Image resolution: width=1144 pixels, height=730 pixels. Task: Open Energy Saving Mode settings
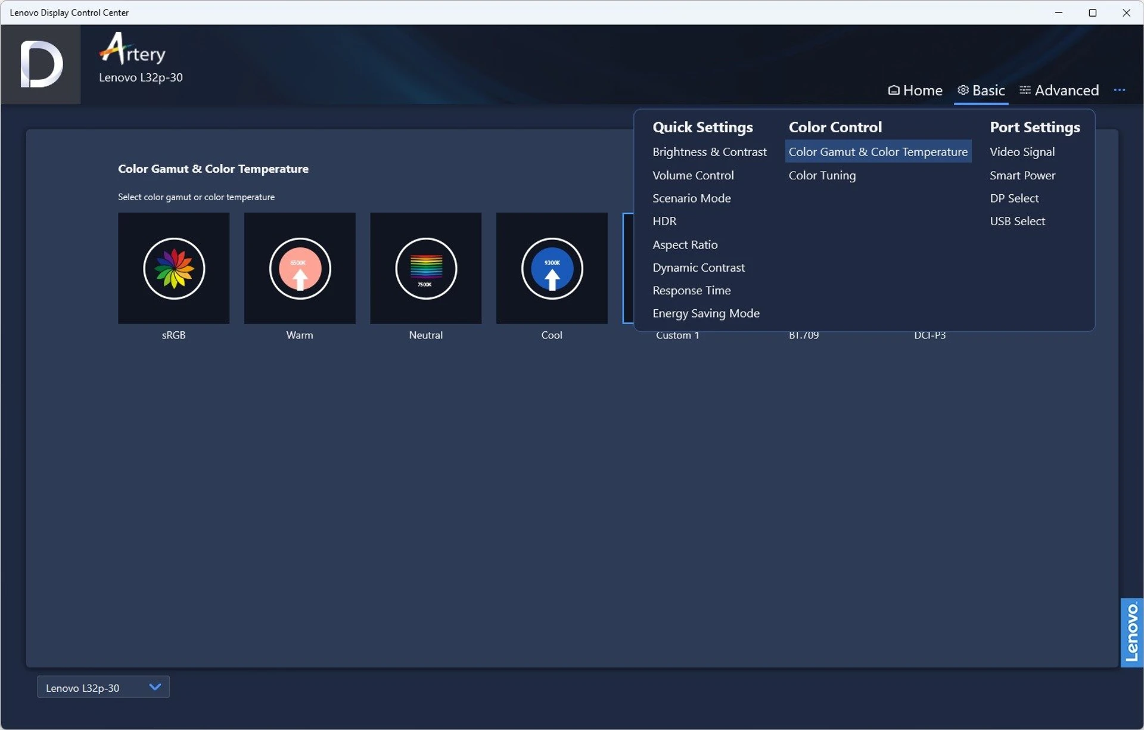(x=705, y=313)
